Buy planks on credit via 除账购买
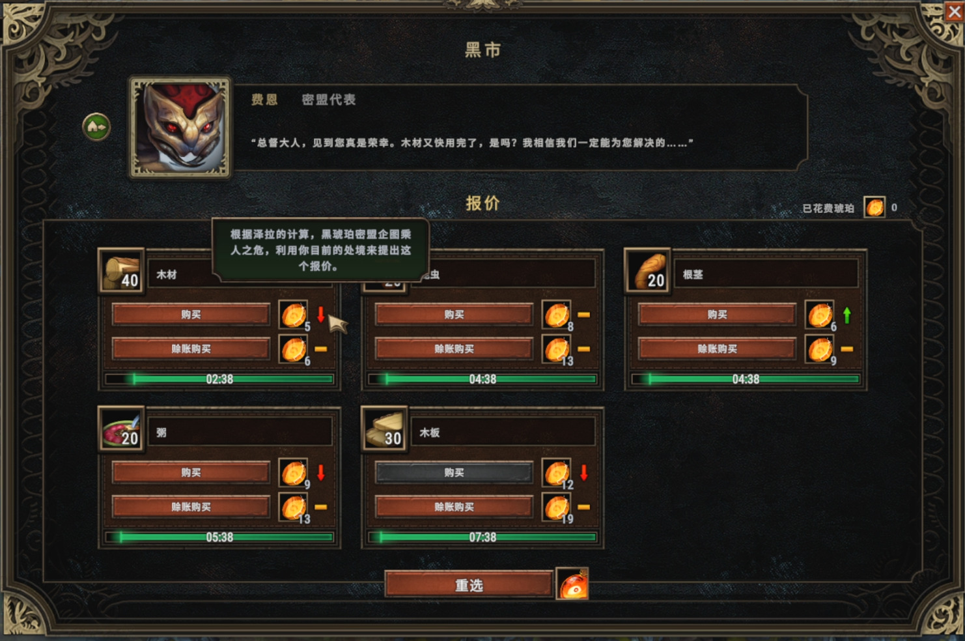The image size is (965, 641). (x=454, y=507)
